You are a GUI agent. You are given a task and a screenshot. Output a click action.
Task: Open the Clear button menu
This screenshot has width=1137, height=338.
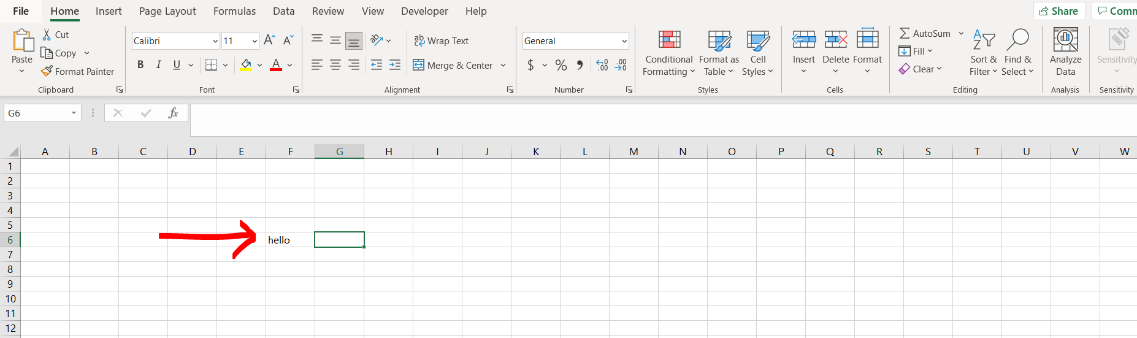point(920,69)
